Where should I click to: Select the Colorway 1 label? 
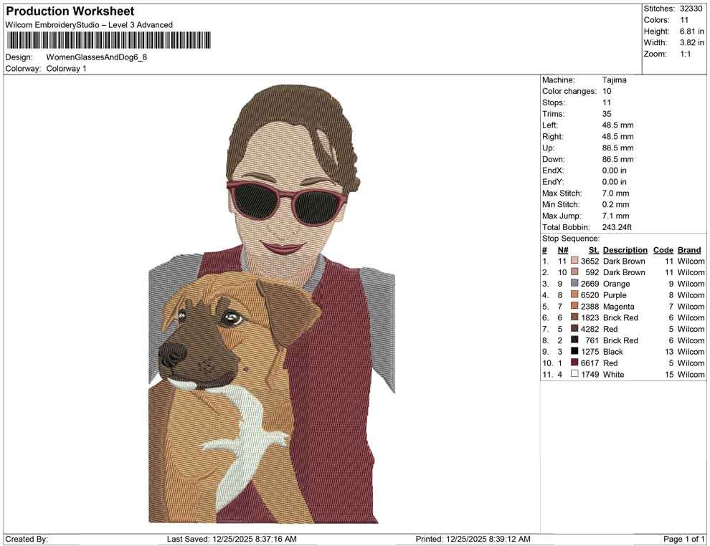coord(66,69)
